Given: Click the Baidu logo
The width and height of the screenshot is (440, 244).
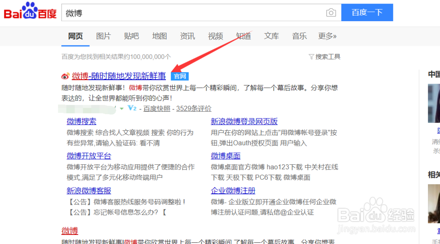Looking at the screenshot, I should (30, 11).
